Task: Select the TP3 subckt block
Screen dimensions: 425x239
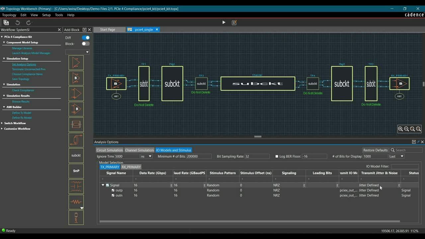Action: 202,84
